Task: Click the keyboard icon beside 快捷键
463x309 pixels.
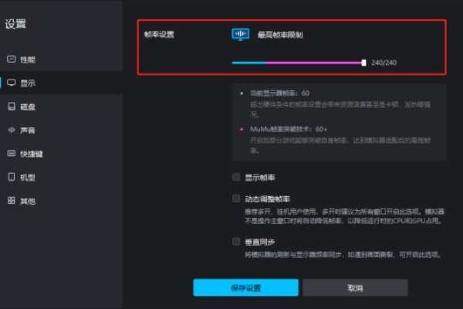Action: (12, 154)
